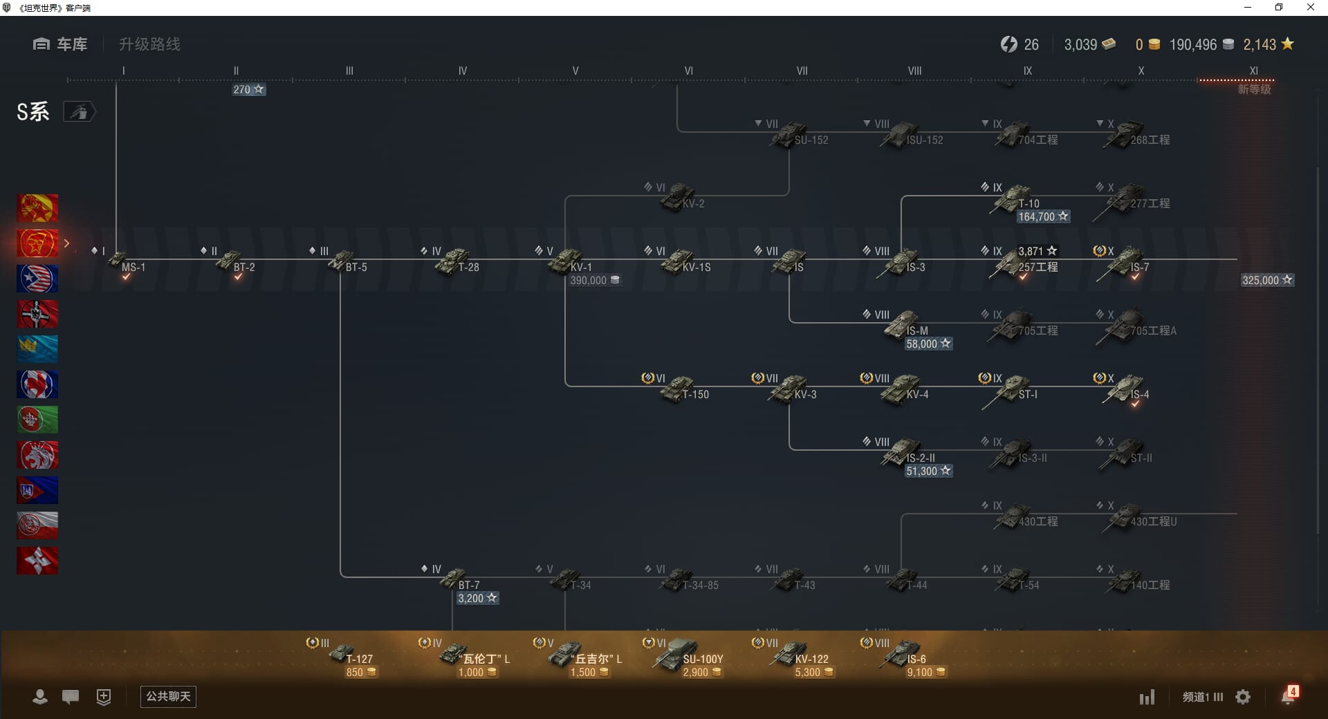Open the settings gear icon
Viewport: 1328px width, 719px height.
coord(1243,697)
